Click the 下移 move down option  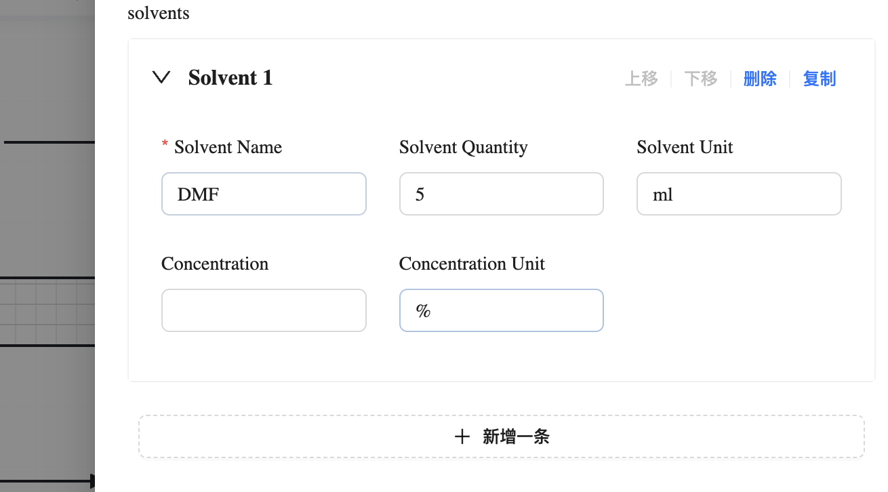click(701, 79)
